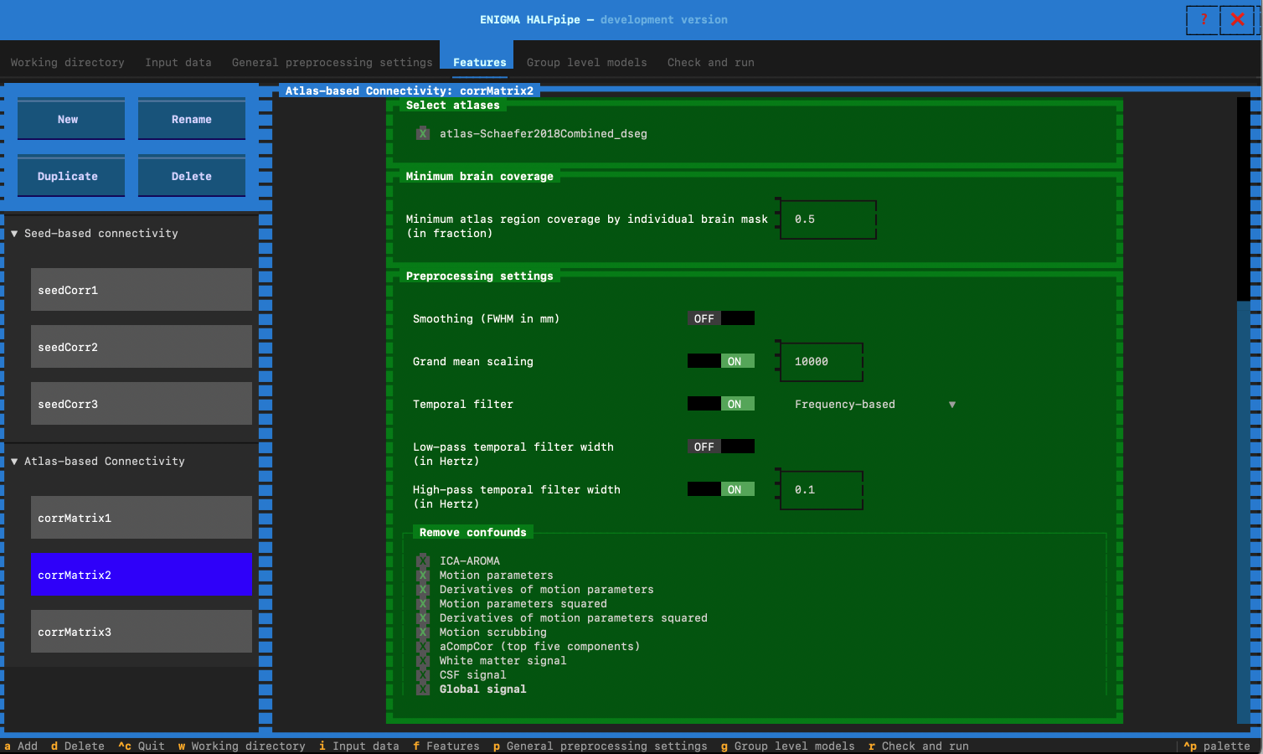This screenshot has height=754, width=1263.
Task: Toggle the Motion parameters squared checkbox
Action: pos(423,604)
